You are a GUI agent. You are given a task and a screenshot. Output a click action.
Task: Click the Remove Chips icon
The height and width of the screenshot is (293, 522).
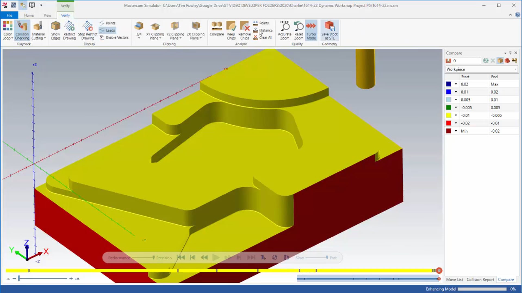(244, 26)
